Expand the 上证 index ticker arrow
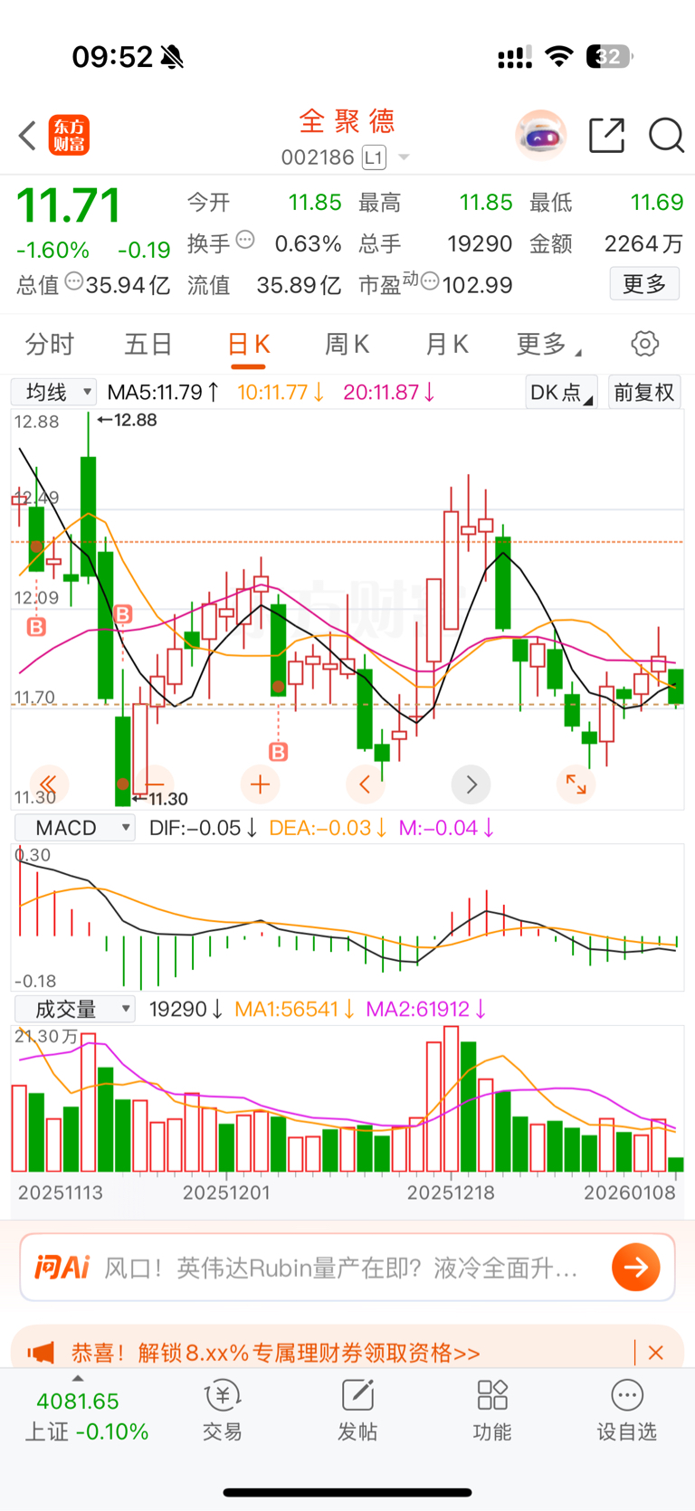The image size is (695, 1511). tap(78, 1378)
